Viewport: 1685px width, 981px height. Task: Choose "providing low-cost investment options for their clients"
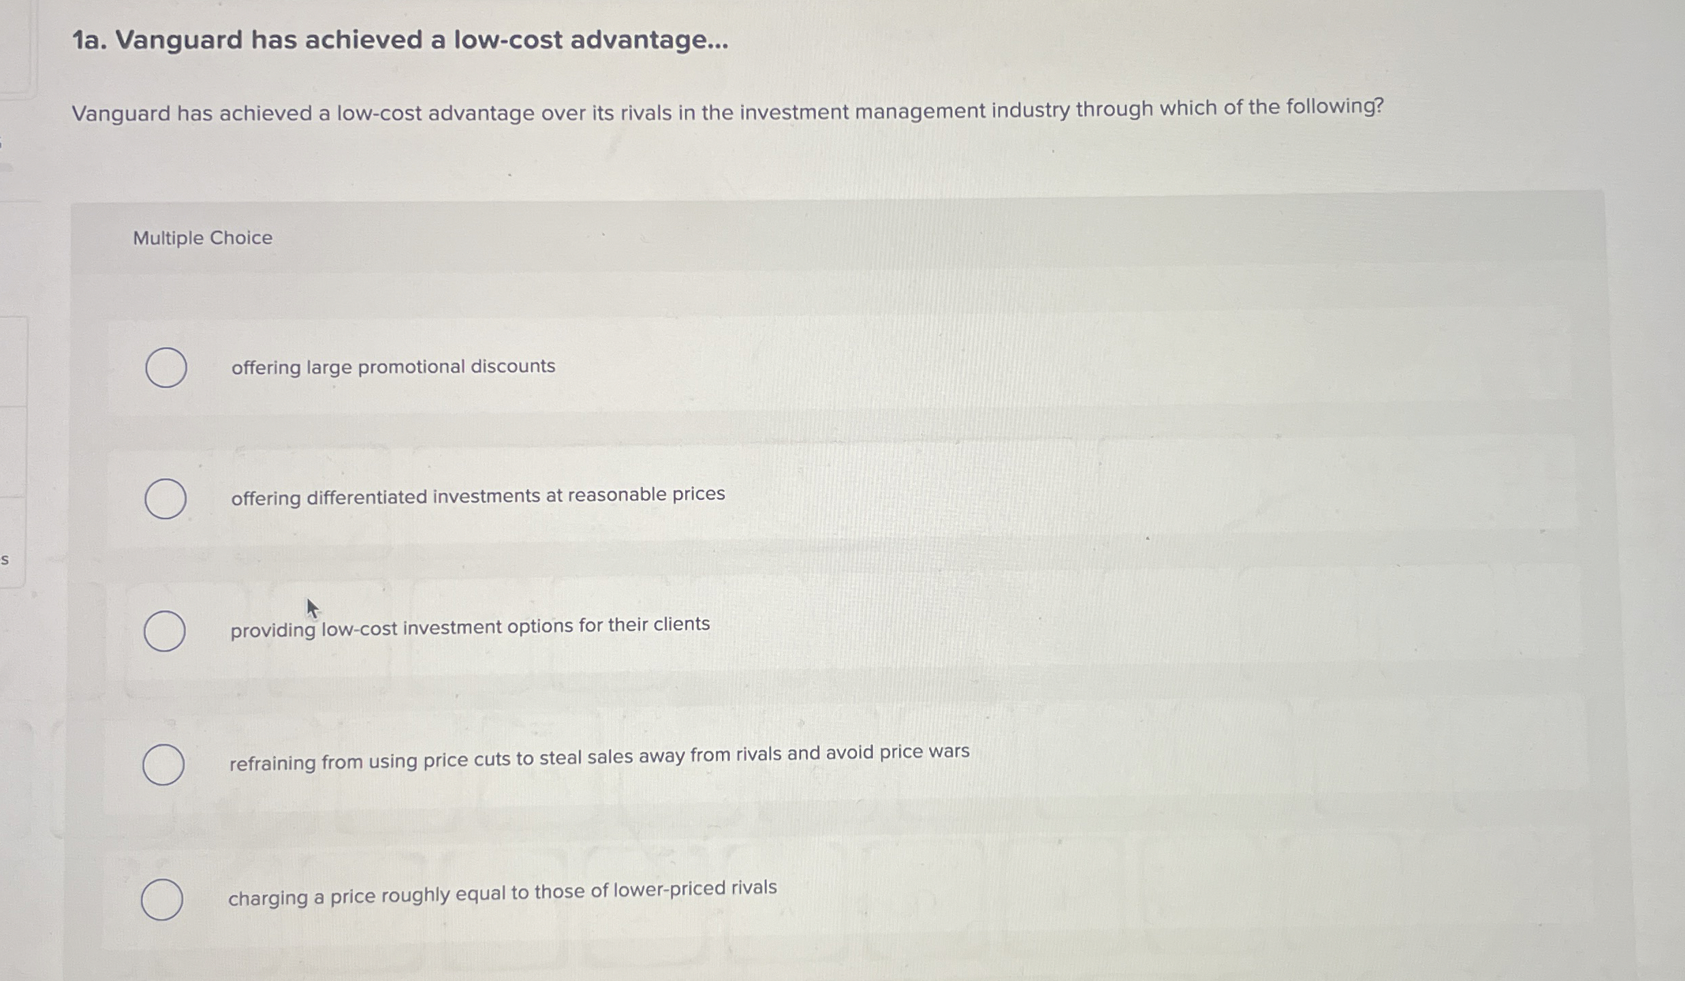pos(166,631)
